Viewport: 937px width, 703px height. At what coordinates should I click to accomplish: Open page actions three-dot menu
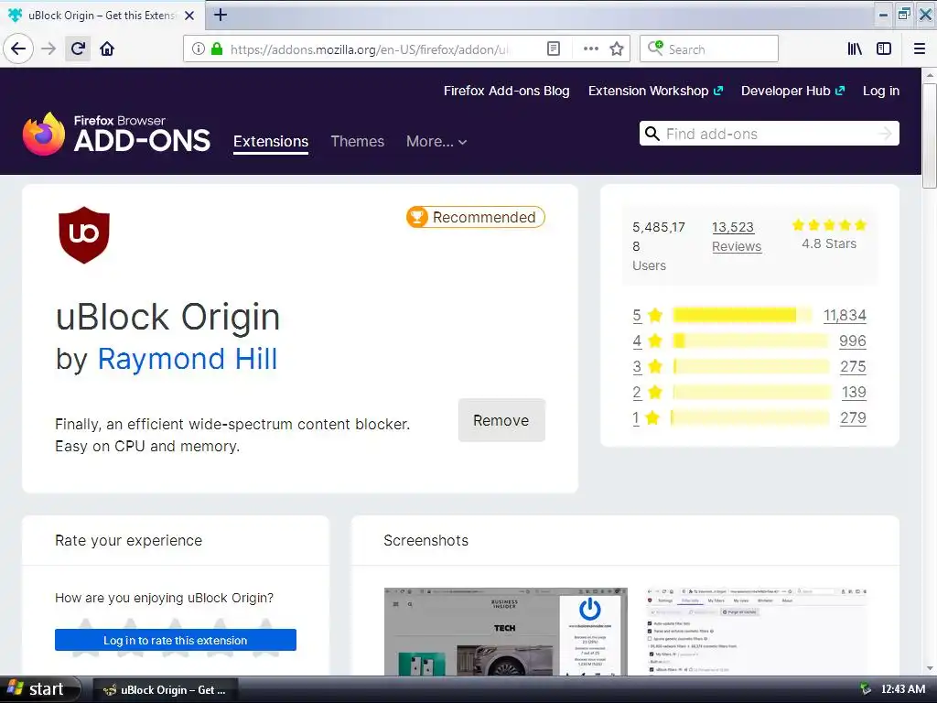[x=590, y=49]
